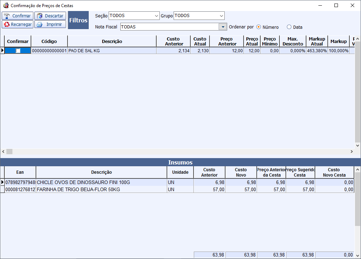Click the Insumos scrollbar up arrow

(x=357, y=169)
